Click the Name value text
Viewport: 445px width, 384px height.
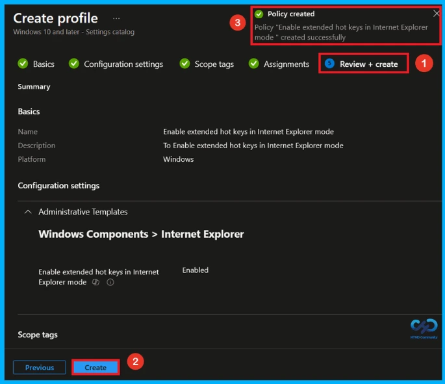248,132
